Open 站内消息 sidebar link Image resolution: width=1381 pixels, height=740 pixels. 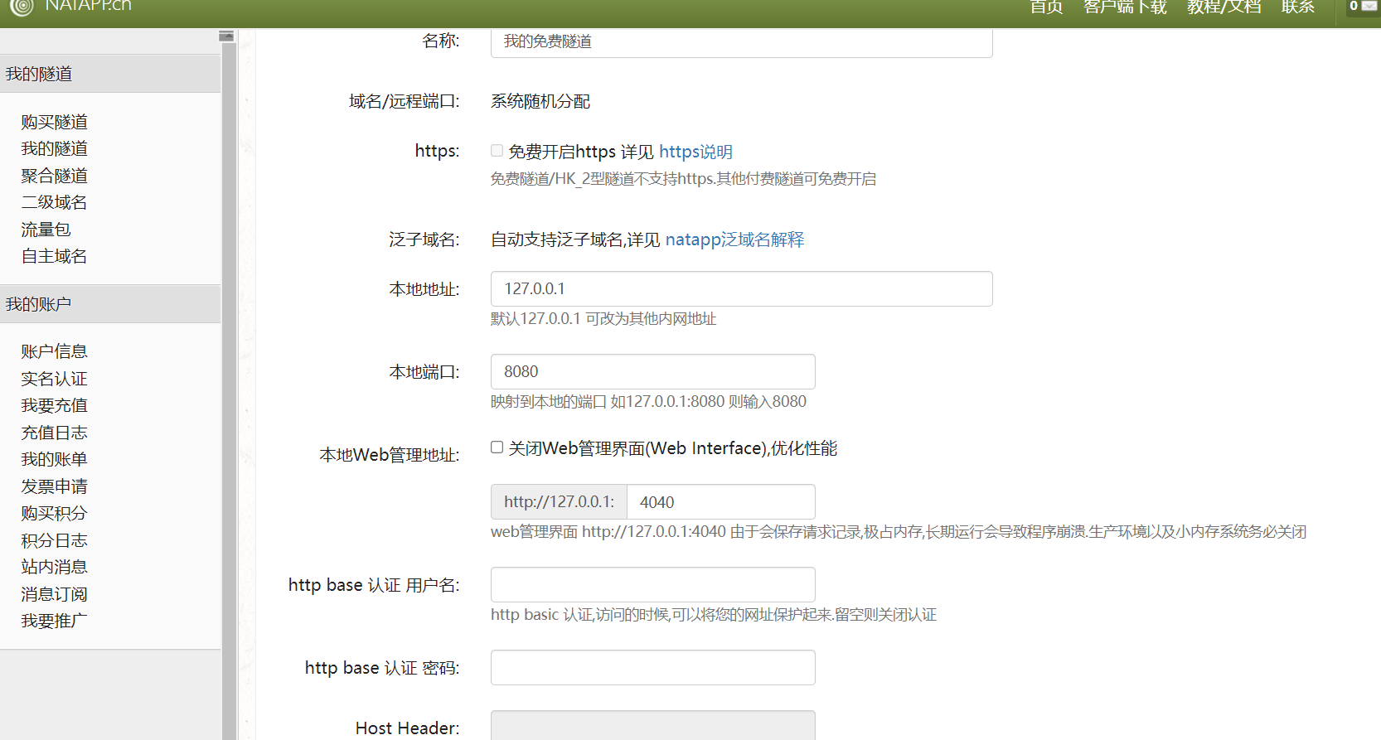point(54,567)
